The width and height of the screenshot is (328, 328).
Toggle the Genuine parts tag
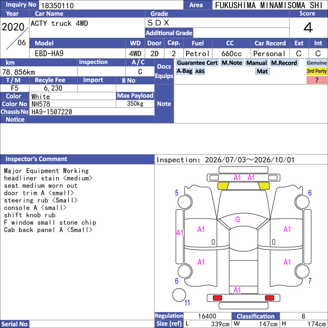click(317, 63)
